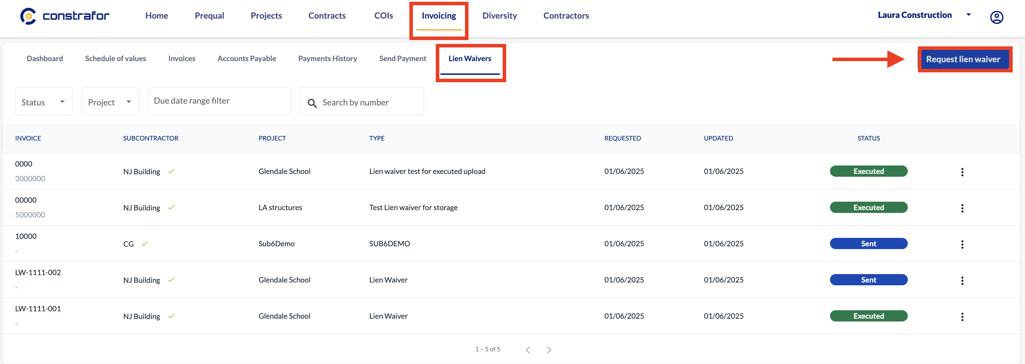Viewport: 1025px width, 364px height.
Task: Open the Prequal menu
Action: 209,15
